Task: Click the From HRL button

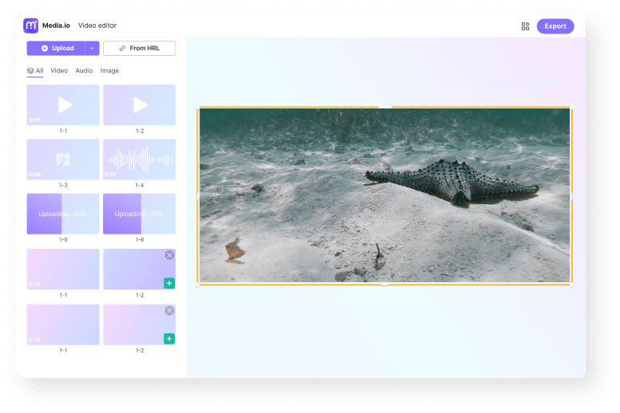Action: coord(140,49)
